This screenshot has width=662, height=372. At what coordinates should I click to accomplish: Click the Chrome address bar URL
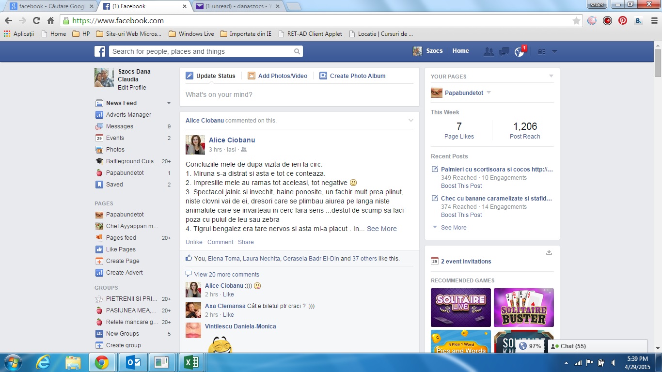(x=118, y=21)
